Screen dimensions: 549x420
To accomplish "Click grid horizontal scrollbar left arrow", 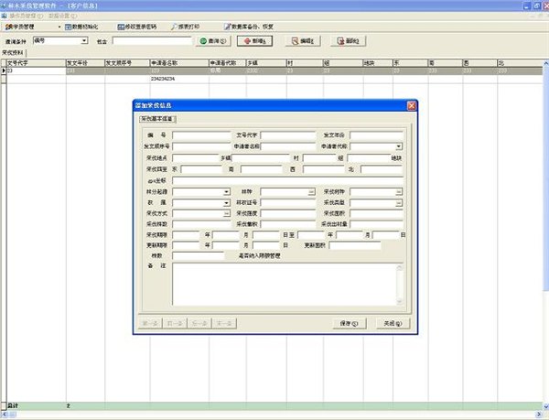I will pyautogui.click(x=4, y=415).
